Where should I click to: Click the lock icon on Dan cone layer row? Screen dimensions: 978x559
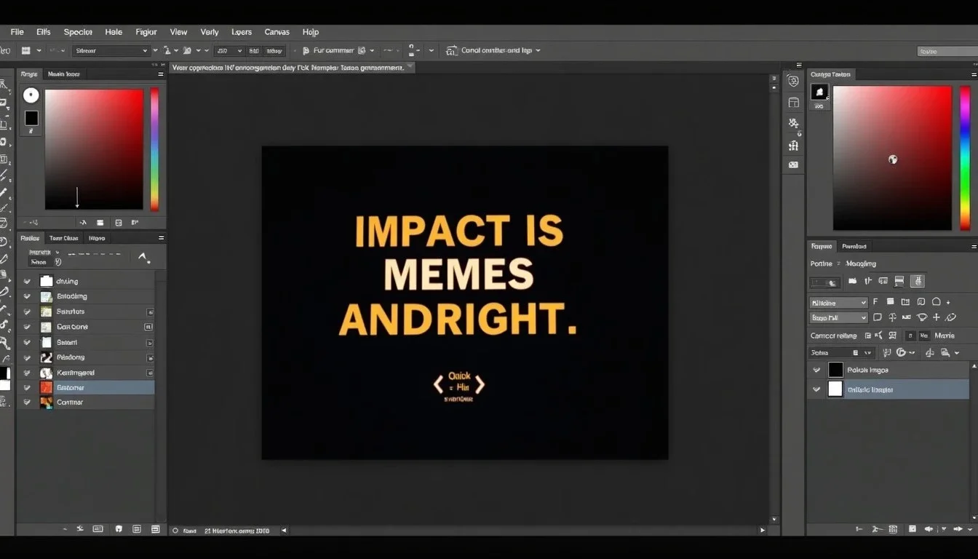149,327
